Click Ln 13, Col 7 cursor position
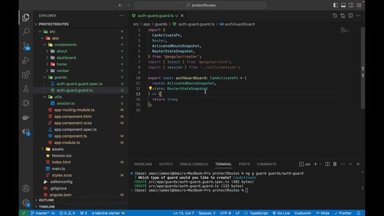The height and width of the screenshot is (216, 384). (x=184, y=213)
